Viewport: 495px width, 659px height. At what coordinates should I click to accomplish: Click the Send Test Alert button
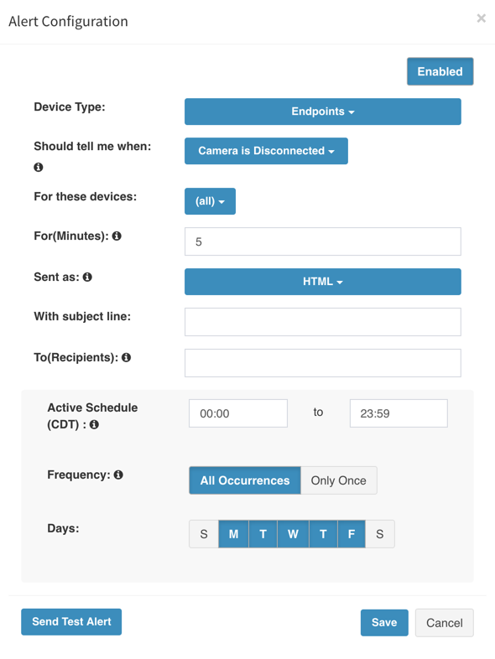[x=71, y=621]
